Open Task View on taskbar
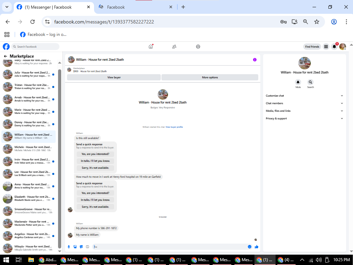This screenshot has width=353, height=265. (x=18, y=260)
